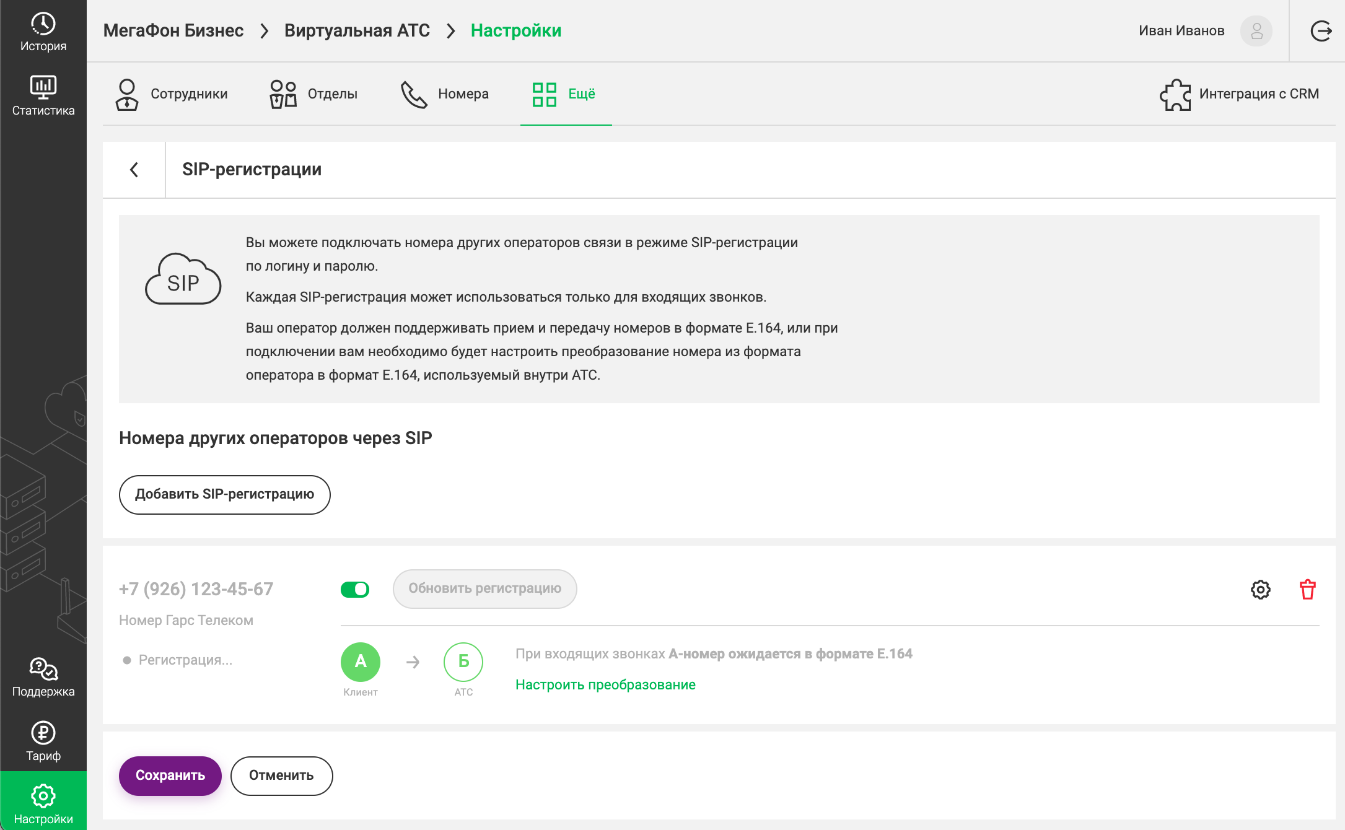Screen dimensions: 1345x830
Task: Click the user avatar icon
Action: [1256, 31]
